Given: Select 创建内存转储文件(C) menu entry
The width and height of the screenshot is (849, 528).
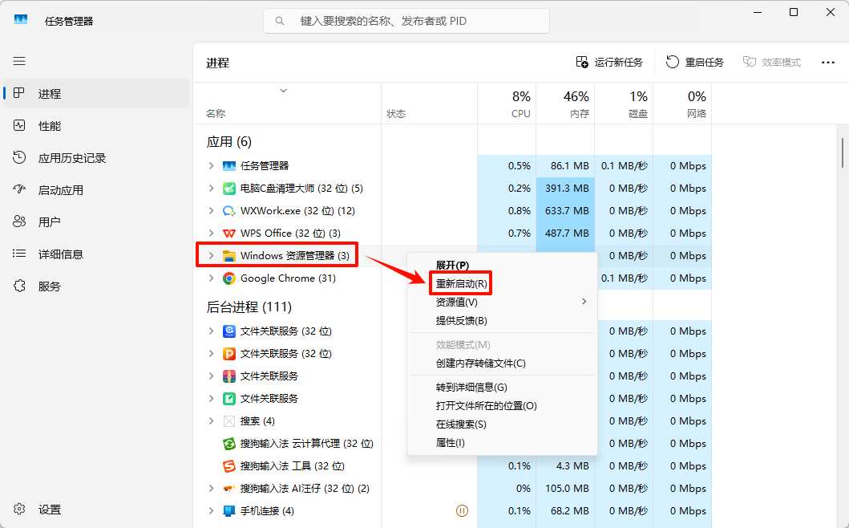Looking at the screenshot, I should (481, 364).
